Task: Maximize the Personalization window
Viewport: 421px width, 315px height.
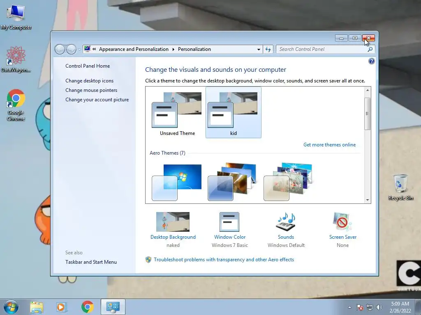Action: [355, 38]
